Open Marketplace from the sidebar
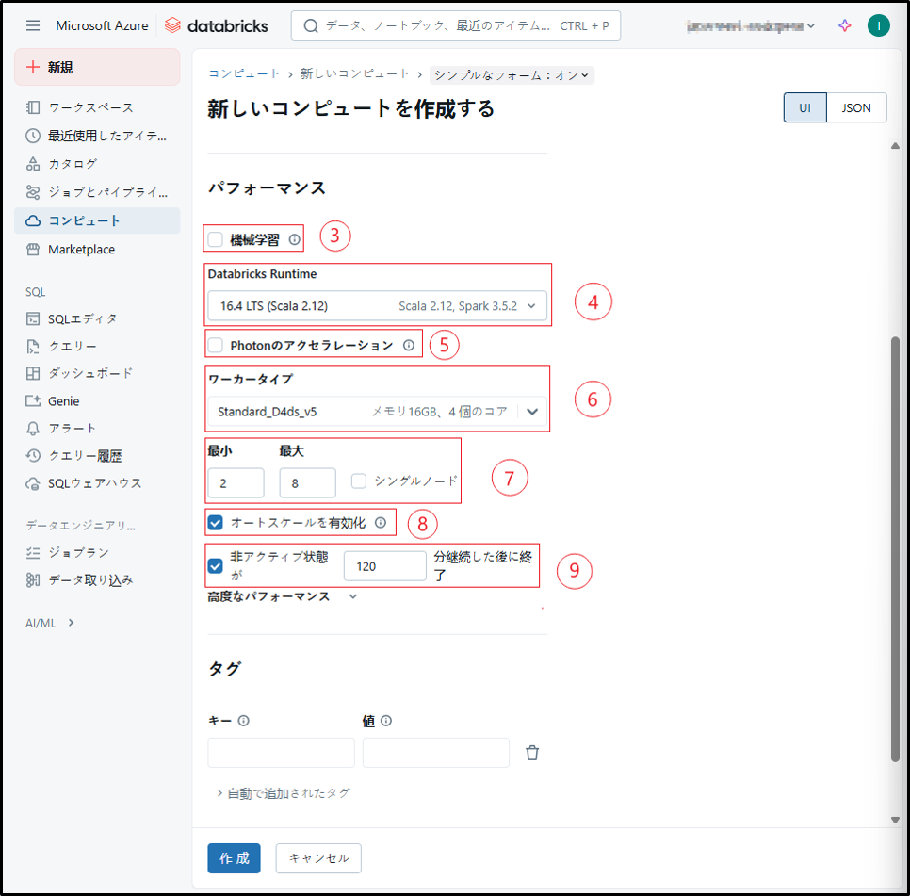Viewport: 910px width, 896px height. coord(81,250)
